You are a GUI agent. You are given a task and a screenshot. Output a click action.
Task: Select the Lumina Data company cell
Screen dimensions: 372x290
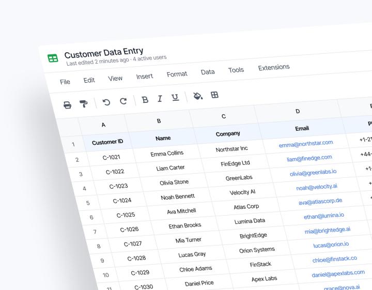[x=250, y=221]
